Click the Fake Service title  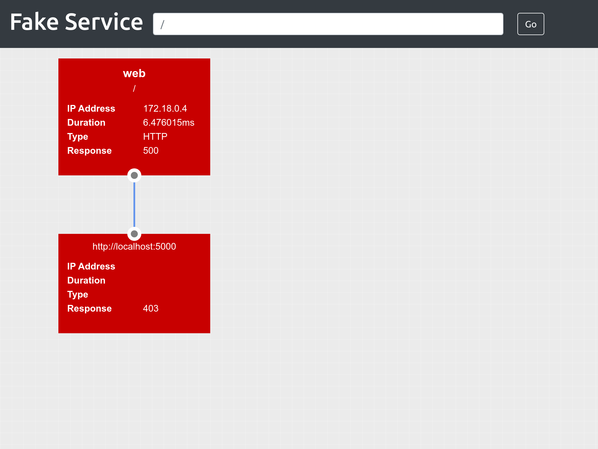tap(76, 22)
